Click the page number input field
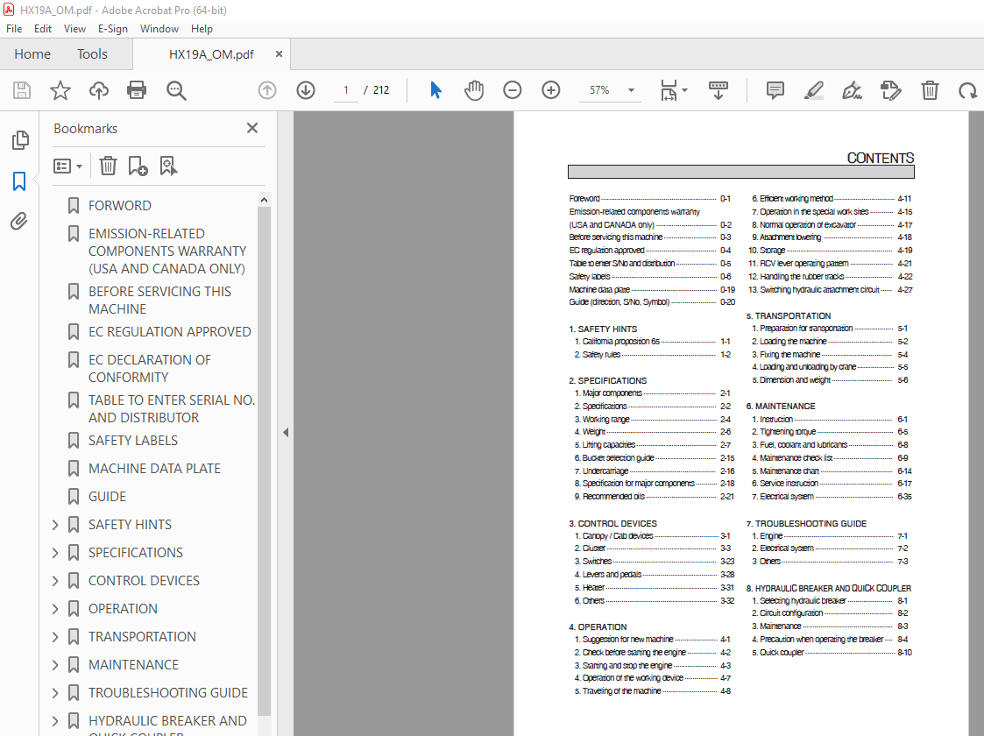 347,90
